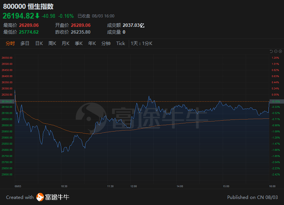Click the 26000.00 left axis label
The image size is (284, 205).
(7, 126)
